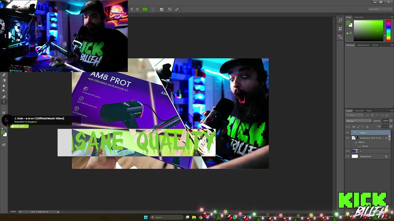Select the Rectangle shape tool
Viewport: 394px width, 221px height.
point(4,113)
